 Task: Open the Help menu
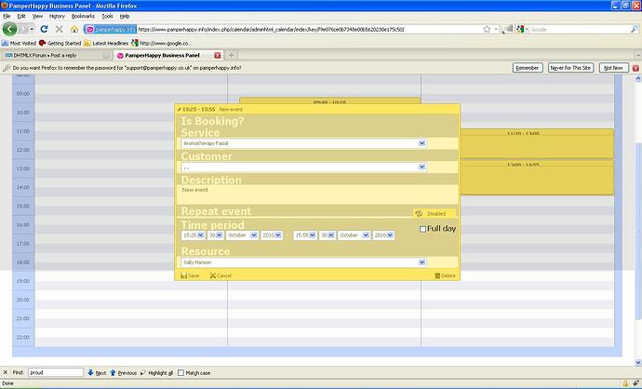(125, 16)
